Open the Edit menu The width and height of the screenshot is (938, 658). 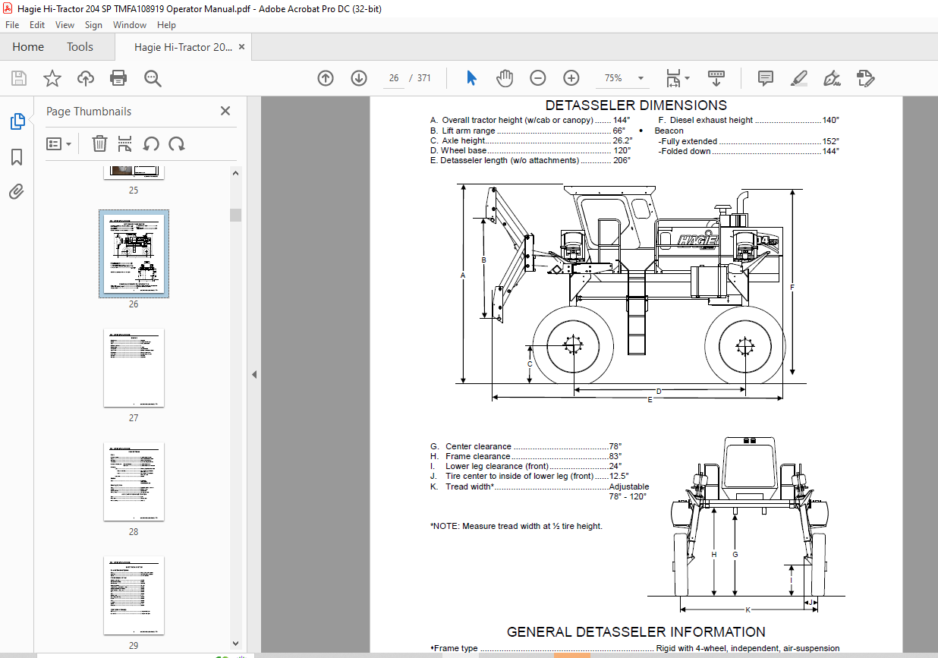tap(37, 25)
